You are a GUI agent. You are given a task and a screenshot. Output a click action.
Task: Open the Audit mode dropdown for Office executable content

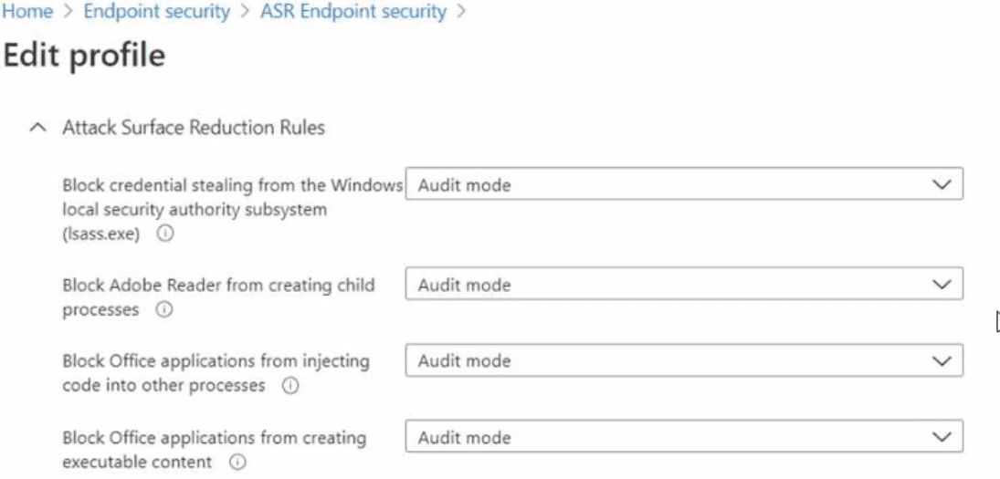(x=684, y=437)
